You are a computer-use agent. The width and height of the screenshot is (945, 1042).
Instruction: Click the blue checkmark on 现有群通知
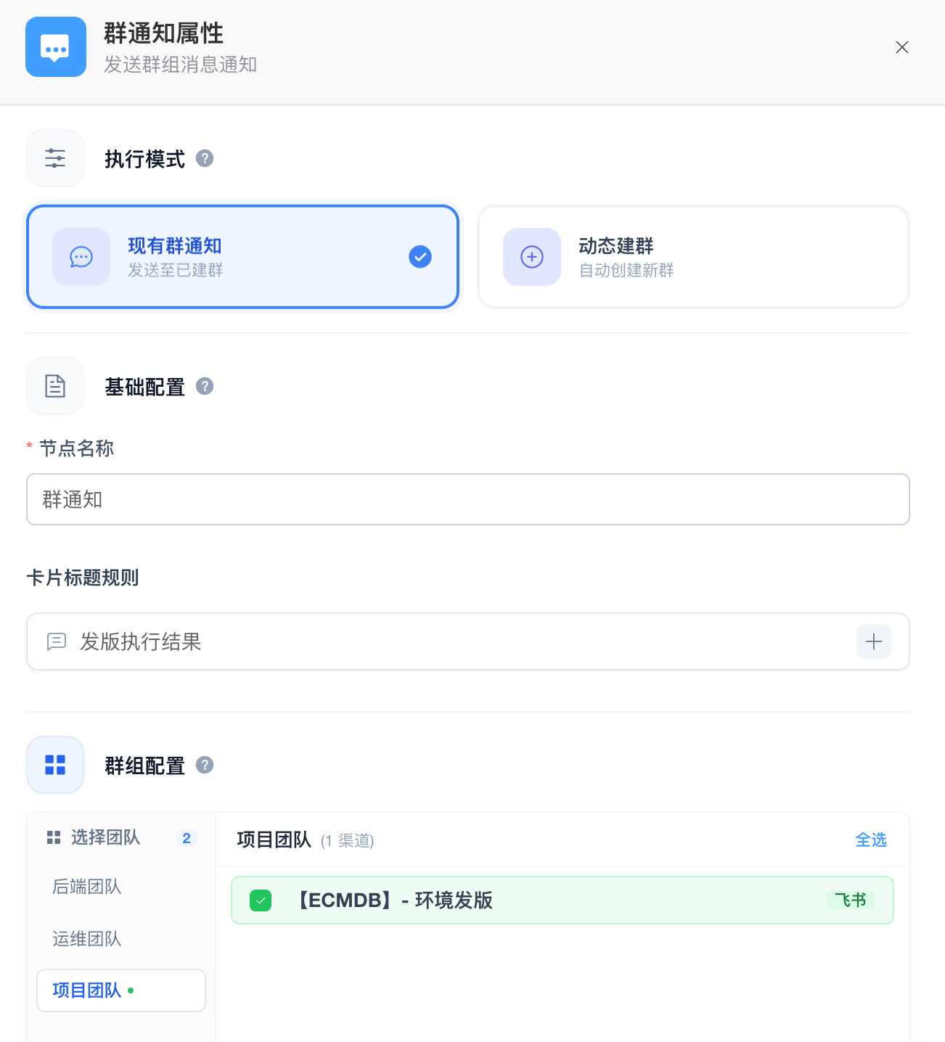coord(420,256)
